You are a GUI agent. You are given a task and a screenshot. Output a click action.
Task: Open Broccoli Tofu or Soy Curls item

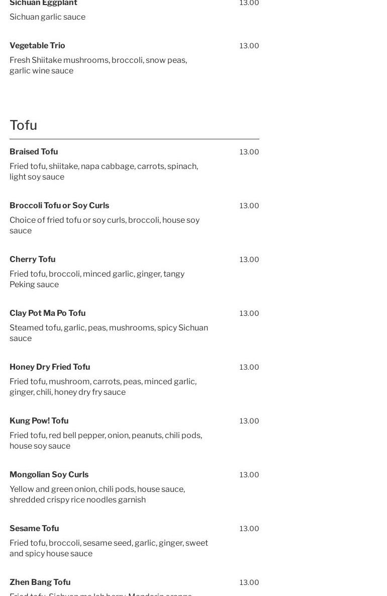click(59, 205)
